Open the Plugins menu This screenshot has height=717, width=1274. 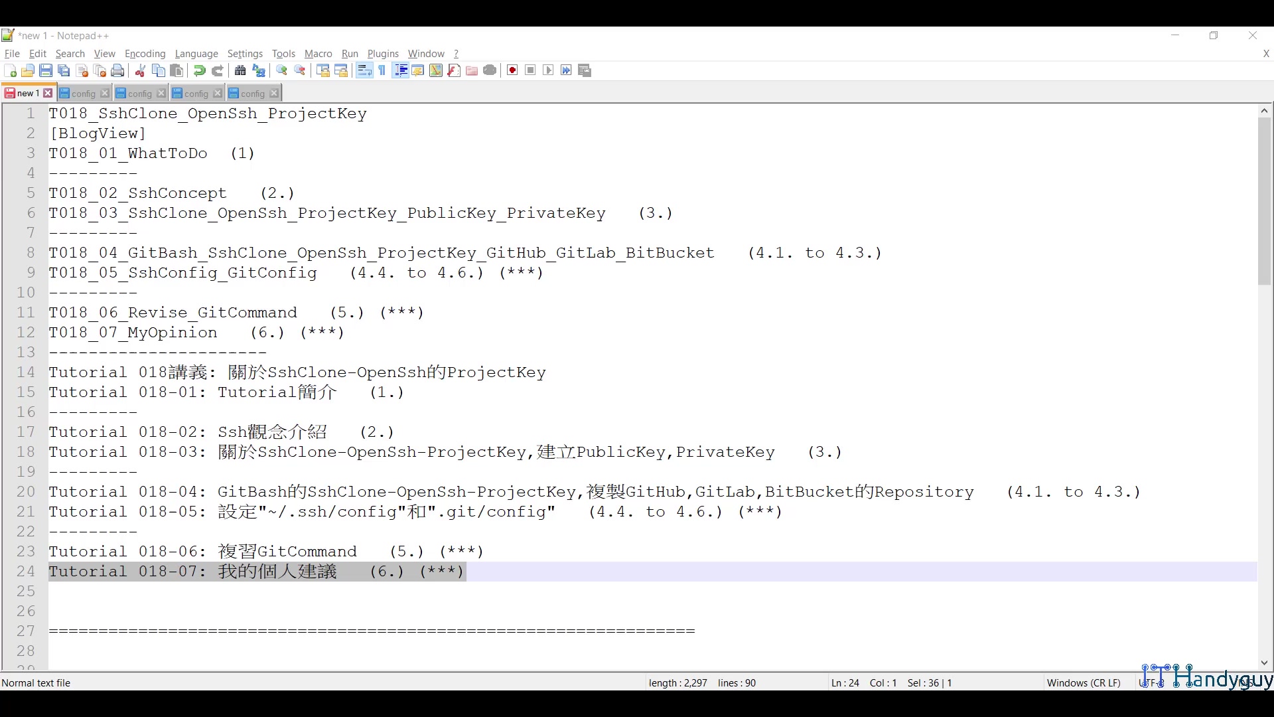[383, 54]
